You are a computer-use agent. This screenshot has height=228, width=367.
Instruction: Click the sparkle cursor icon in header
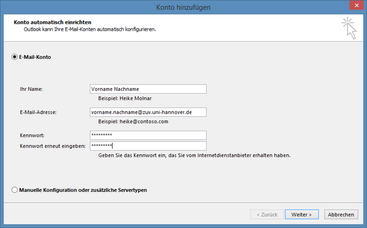[x=349, y=28]
